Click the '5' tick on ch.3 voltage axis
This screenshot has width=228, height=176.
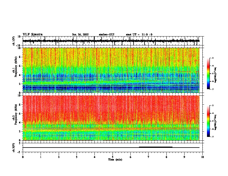click(20, 143)
